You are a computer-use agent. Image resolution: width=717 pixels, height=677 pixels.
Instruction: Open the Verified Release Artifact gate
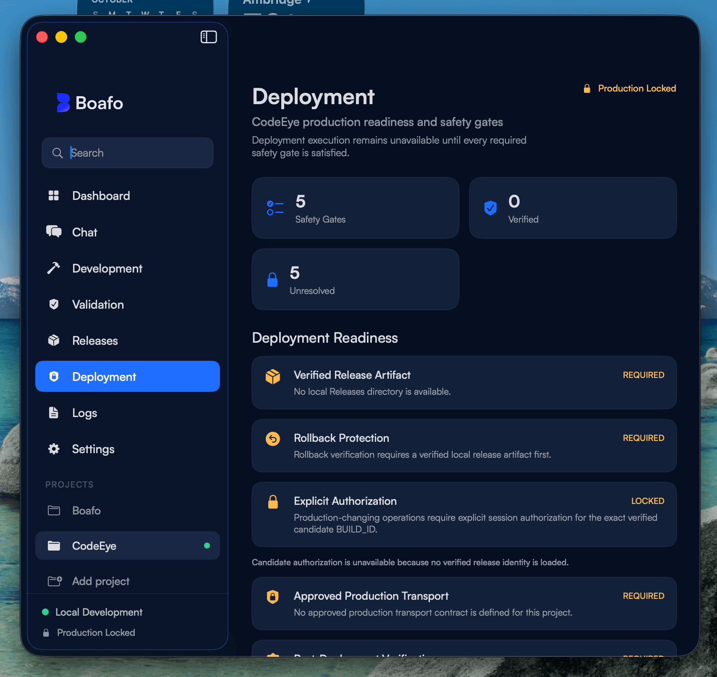pos(464,383)
